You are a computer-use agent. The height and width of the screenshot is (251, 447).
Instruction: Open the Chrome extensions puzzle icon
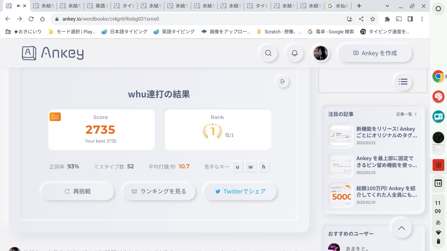click(387, 19)
